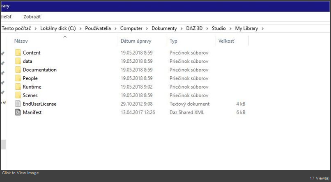This screenshot has width=331, height=182.
Task: Go to Používatelia in address path
Action: coord(98,28)
